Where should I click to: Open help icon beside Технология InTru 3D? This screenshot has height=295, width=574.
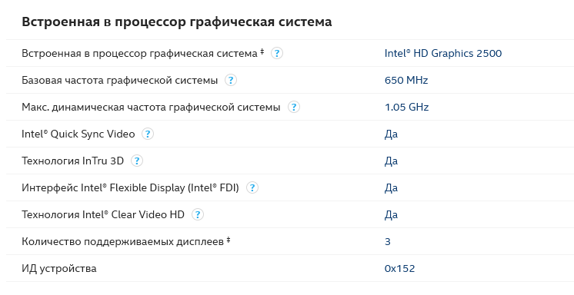click(137, 161)
